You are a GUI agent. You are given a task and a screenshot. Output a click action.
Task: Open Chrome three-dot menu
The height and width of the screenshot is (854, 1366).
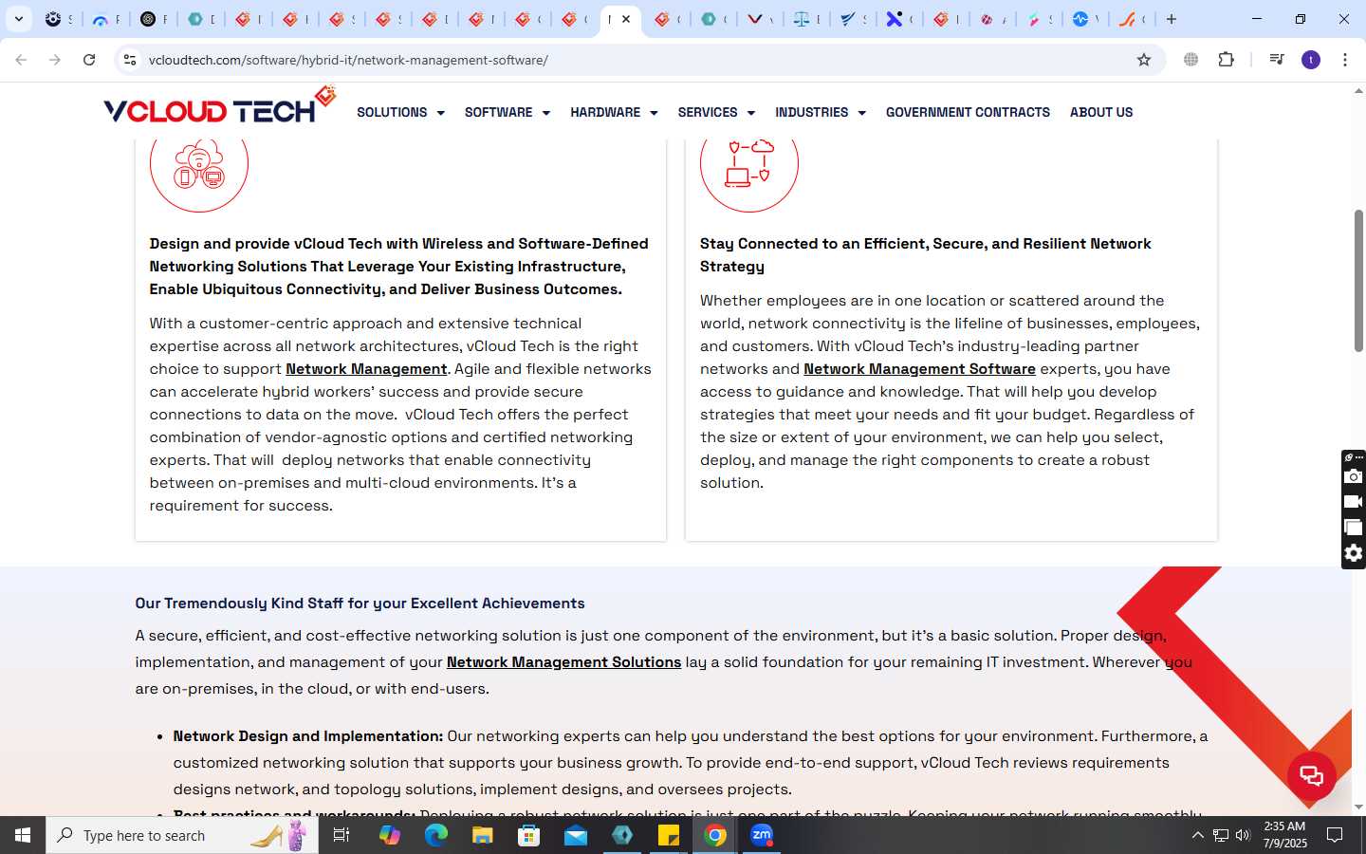click(1345, 60)
